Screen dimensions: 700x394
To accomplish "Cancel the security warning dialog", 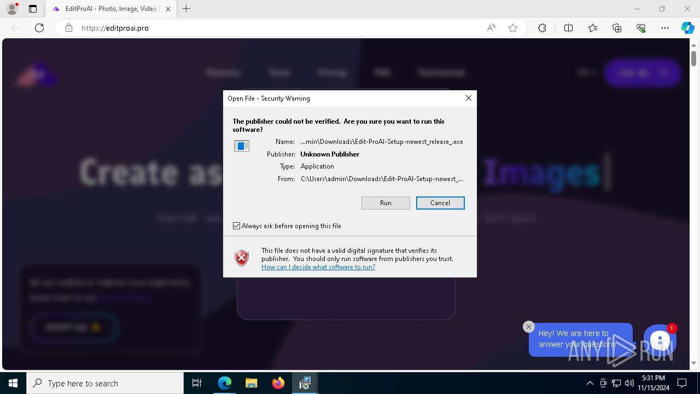I will [x=440, y=203].
